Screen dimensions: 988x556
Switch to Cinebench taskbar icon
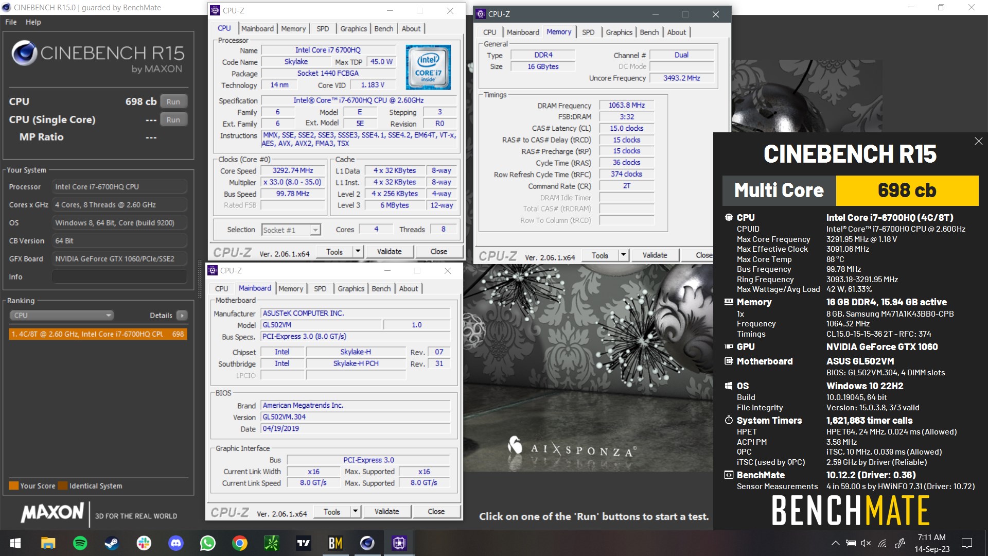coord(367,543)
